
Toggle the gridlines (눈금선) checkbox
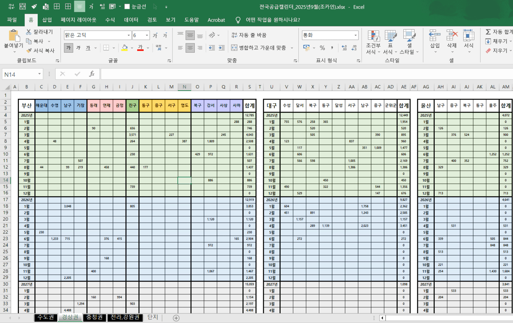tap(127, 7)
